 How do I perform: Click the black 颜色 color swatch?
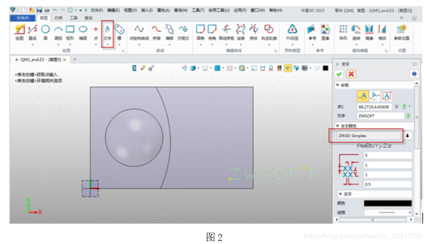tap(388, 203)
